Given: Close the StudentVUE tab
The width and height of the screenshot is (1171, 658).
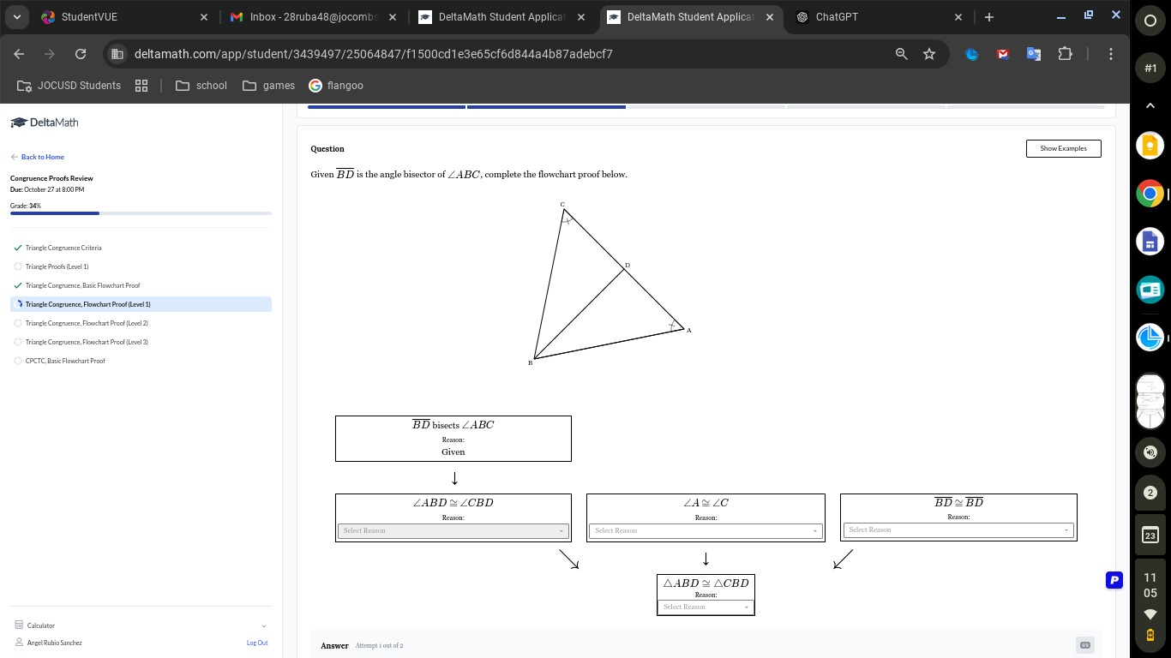Looking at the screenshot, I should point(203,16).
